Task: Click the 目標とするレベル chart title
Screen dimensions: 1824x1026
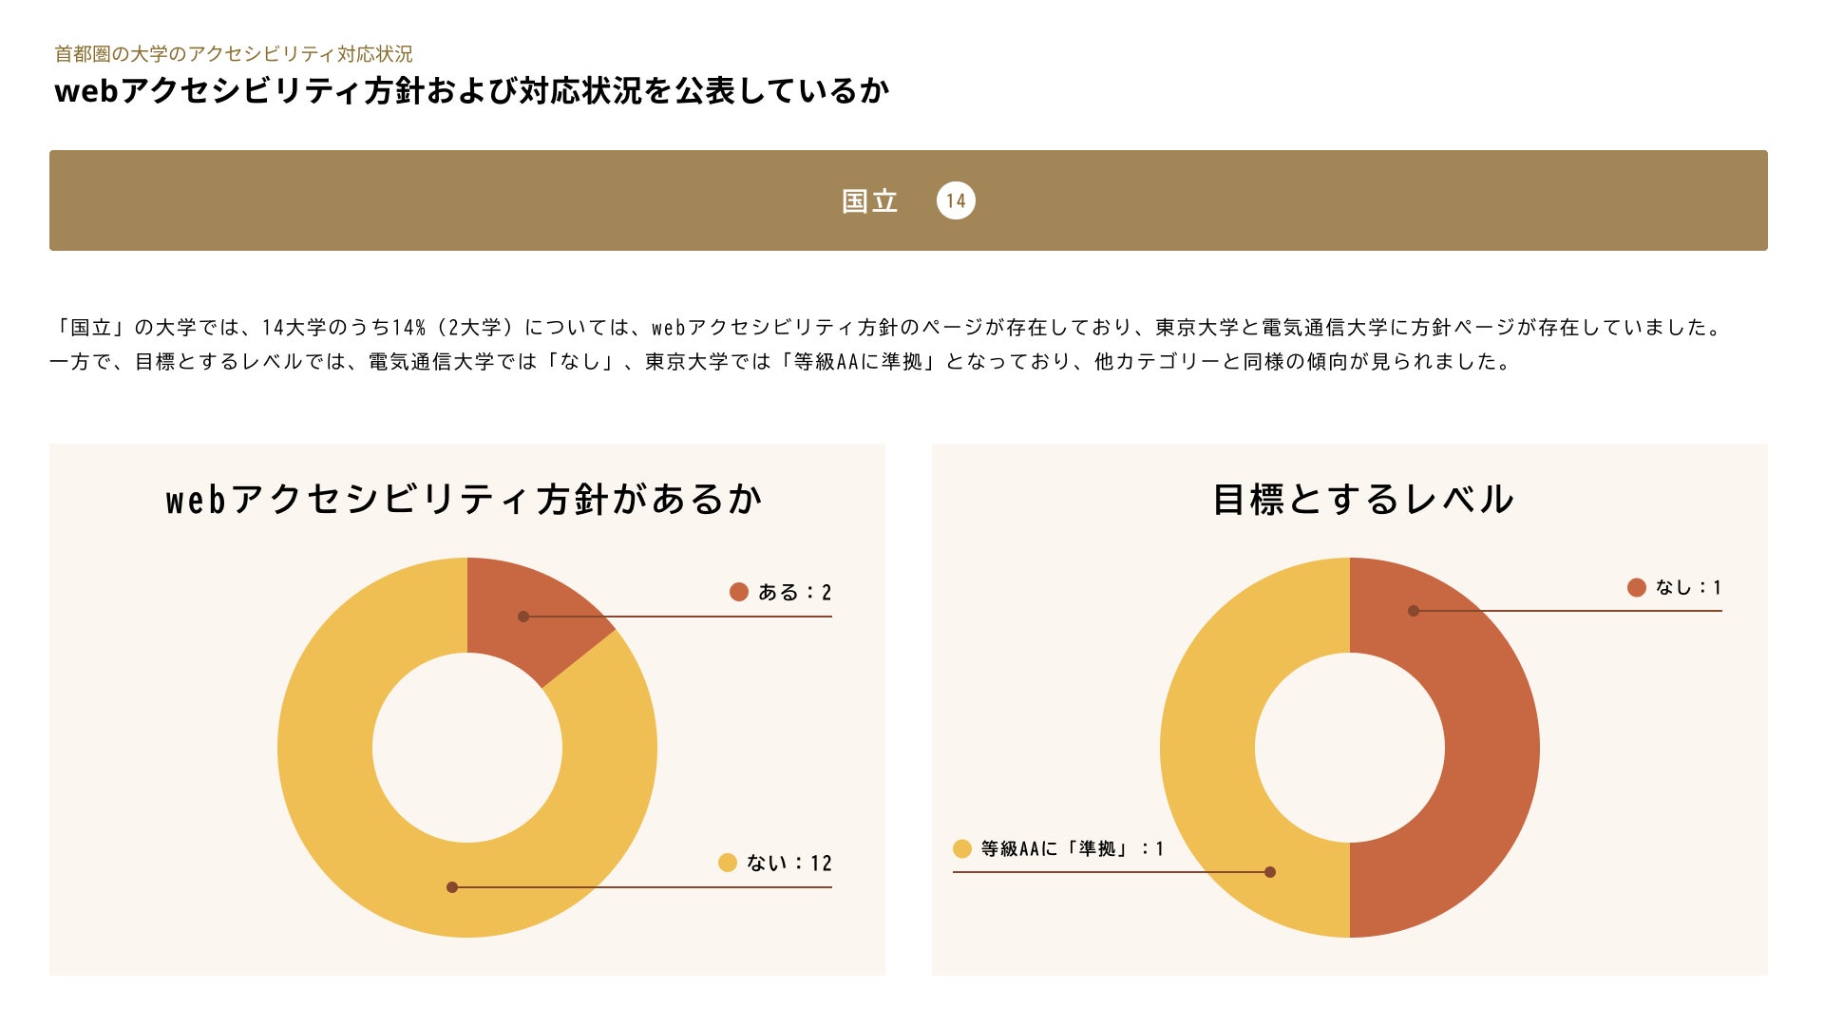Action: tap(1362, 499)
